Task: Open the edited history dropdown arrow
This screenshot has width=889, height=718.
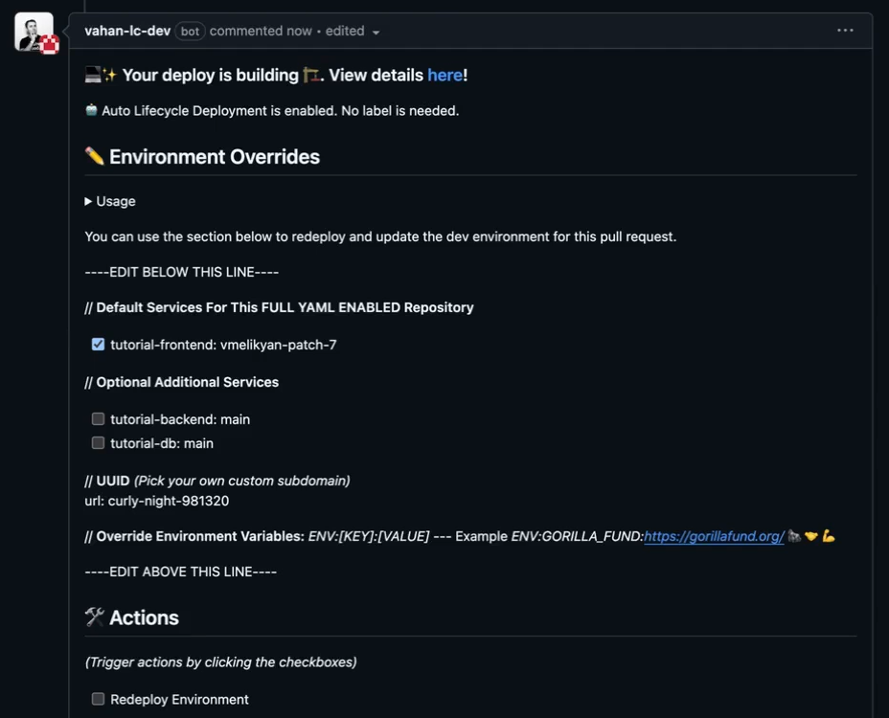Action: (376, 33)
